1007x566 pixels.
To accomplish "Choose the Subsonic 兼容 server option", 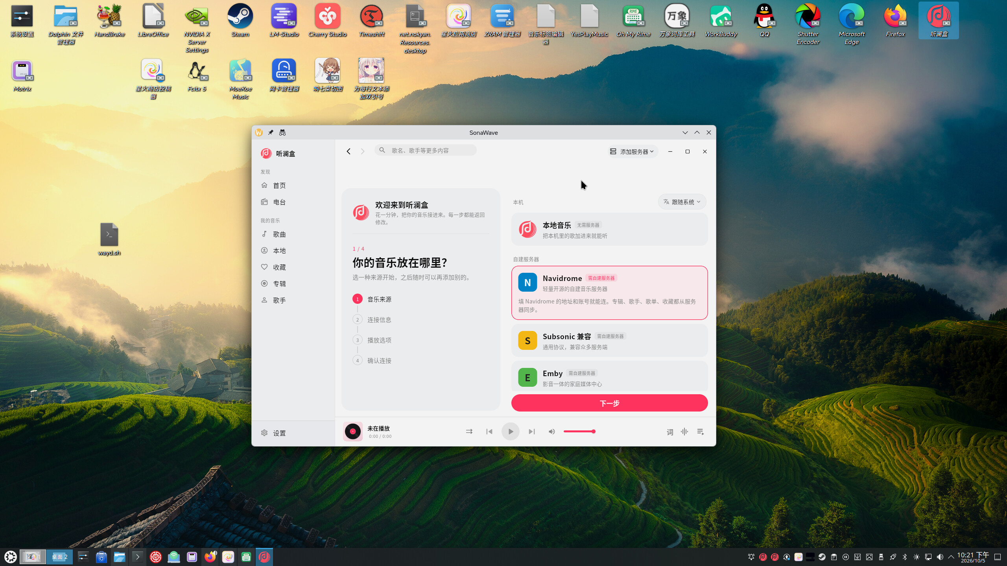I will [609, 340].
